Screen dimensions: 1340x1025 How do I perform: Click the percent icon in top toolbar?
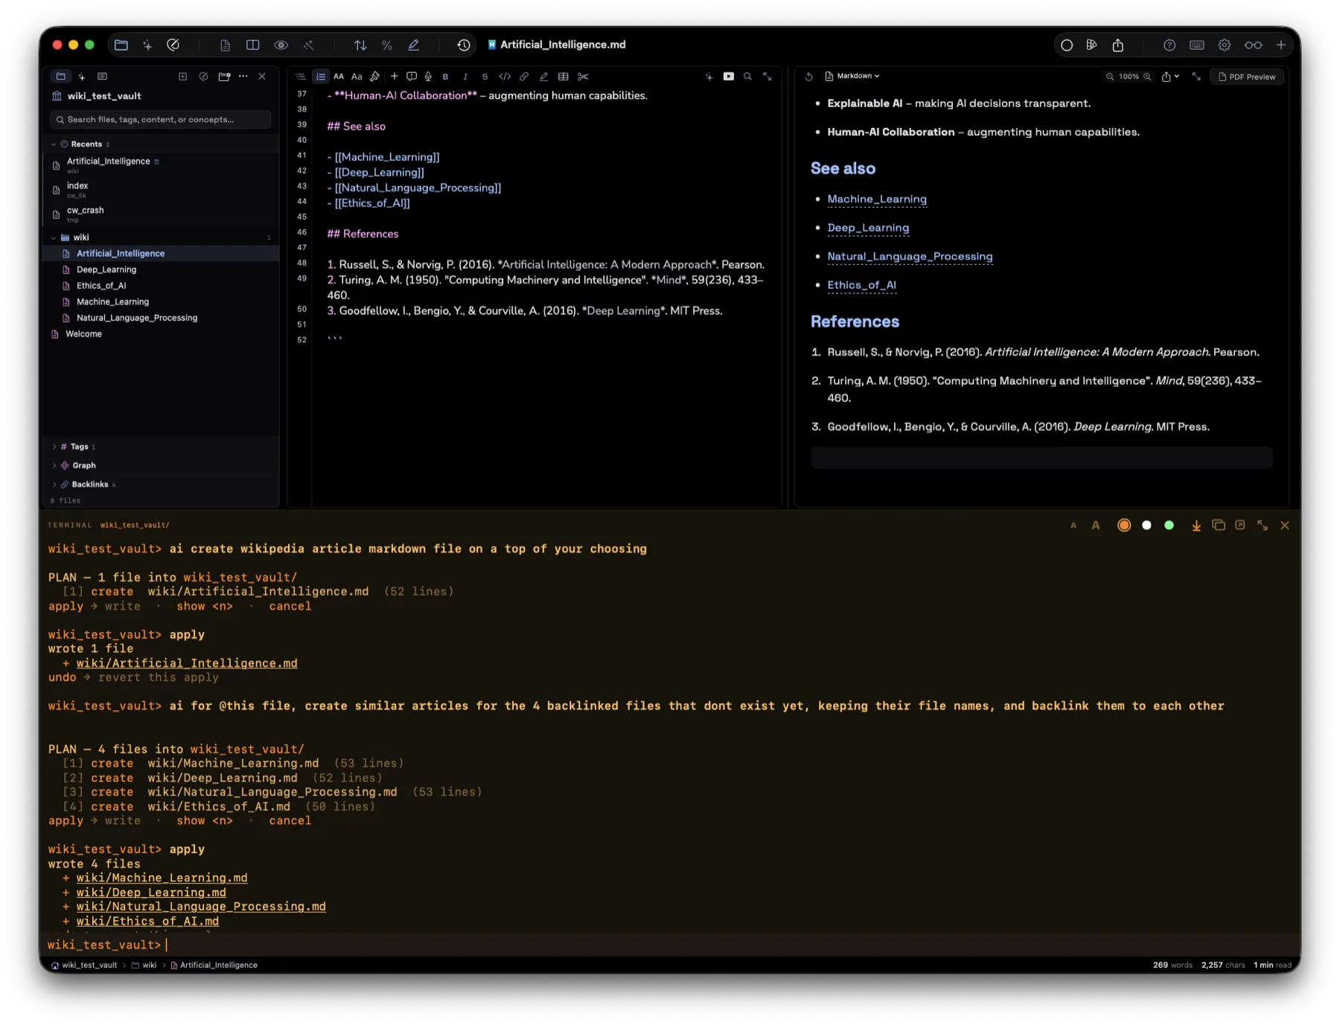pyautogui.click(x=387, y=45)
